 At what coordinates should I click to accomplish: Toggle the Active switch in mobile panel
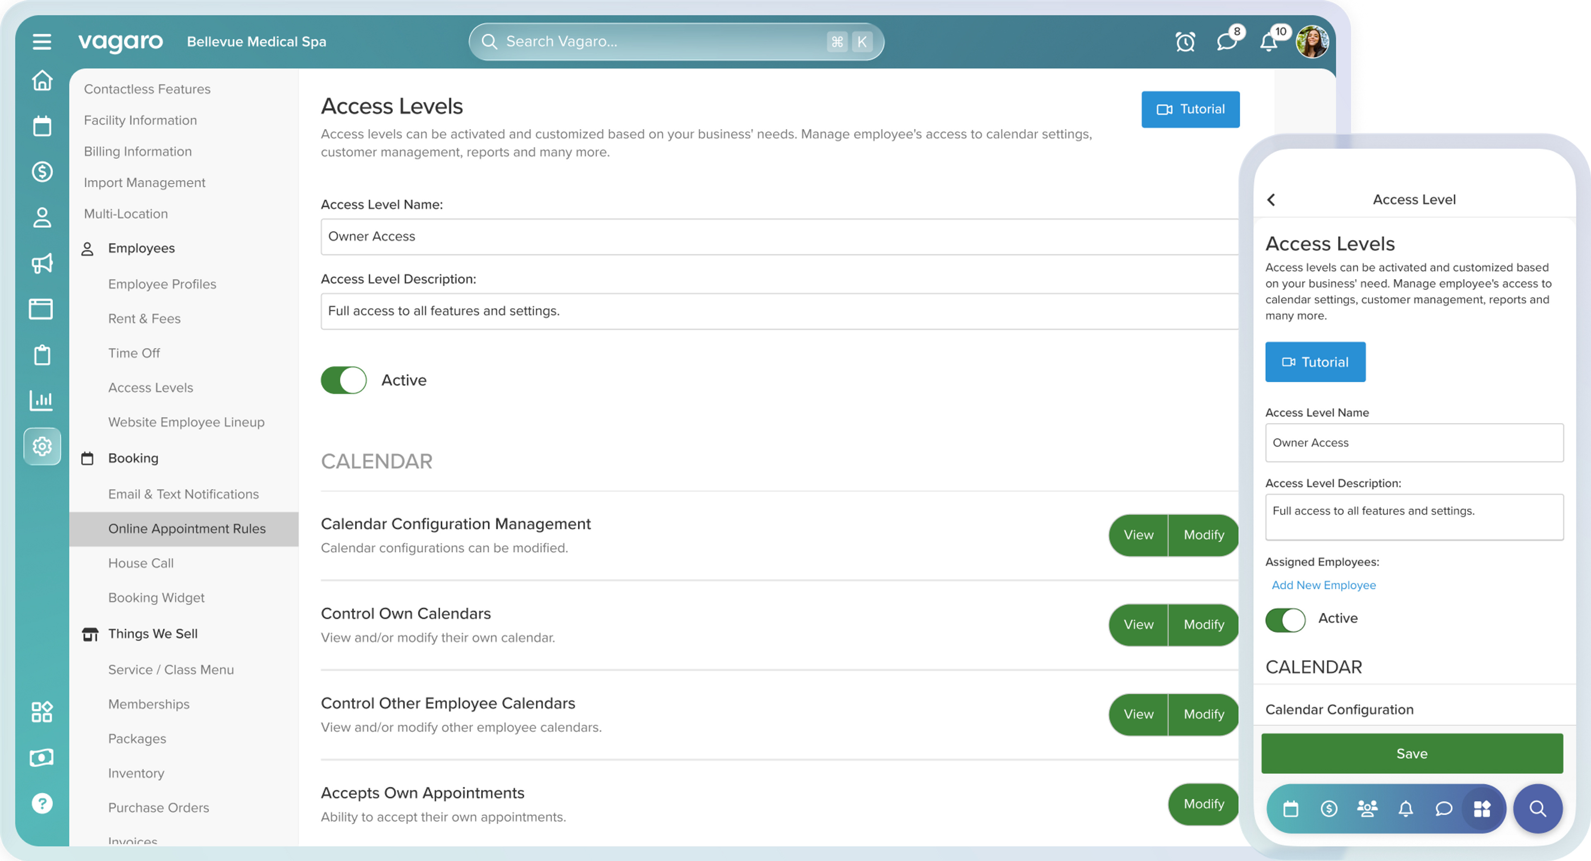[1285, 619]
